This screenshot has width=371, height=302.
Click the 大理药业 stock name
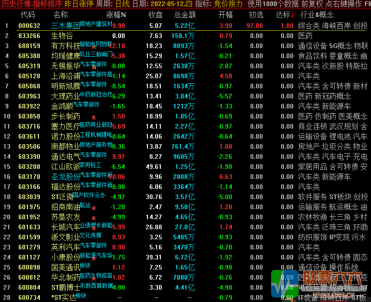point(65,96)
